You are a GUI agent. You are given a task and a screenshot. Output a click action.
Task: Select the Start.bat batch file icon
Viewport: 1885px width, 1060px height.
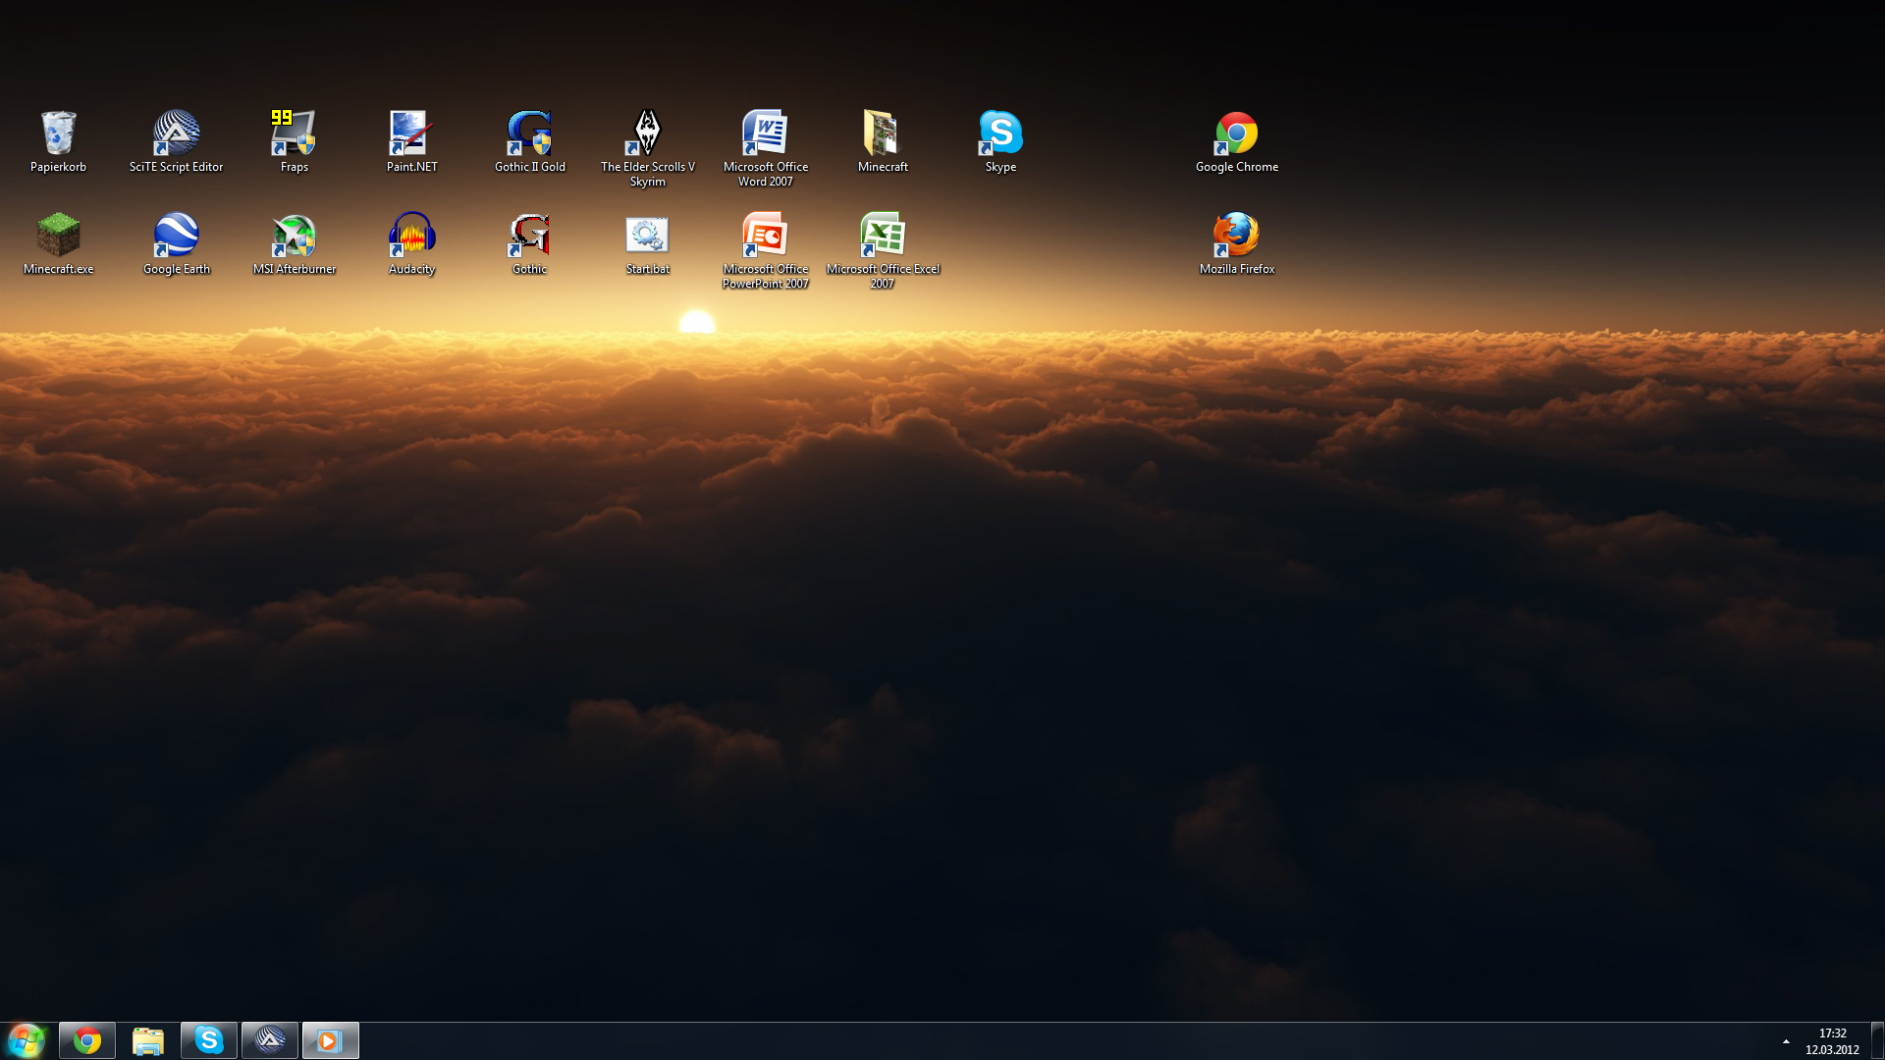tap(647, 237)
